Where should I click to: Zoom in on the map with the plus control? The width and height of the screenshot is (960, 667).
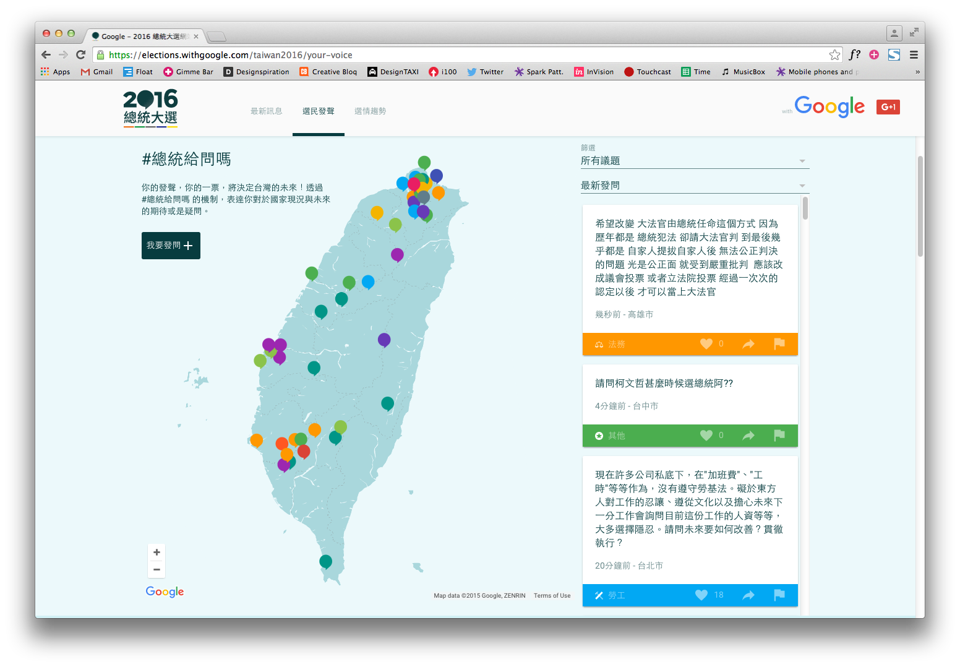click(156, 551)
